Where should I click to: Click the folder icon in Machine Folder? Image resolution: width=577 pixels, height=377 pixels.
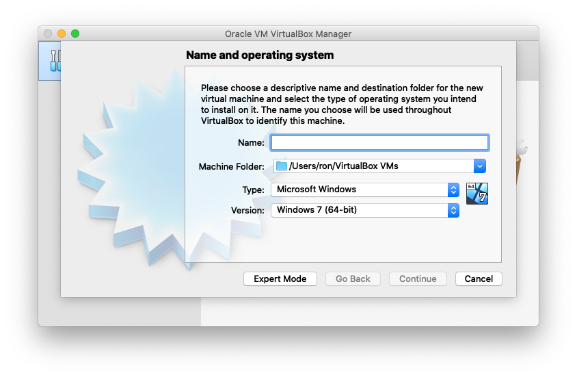281,166
